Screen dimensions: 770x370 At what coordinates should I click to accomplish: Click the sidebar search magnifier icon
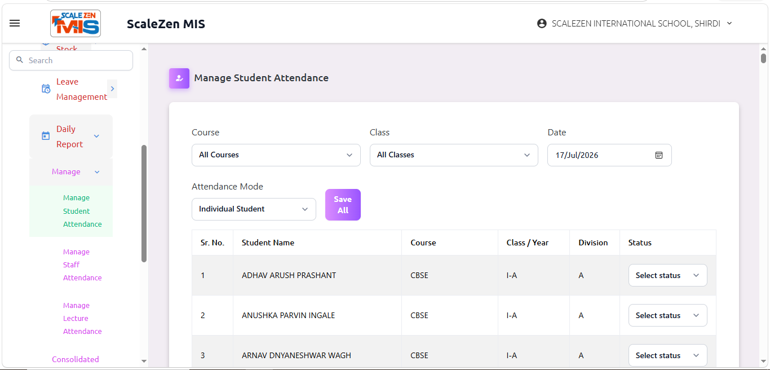[20, 60]
